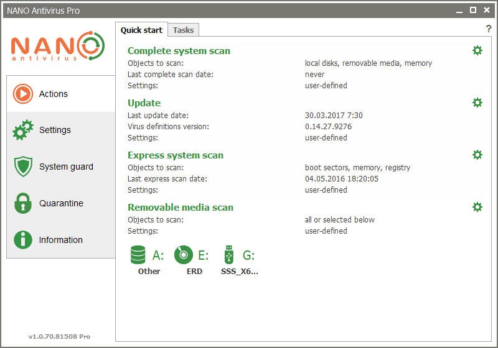Click the A: drive letter text
498x348 pixels.
coord(158,255)
